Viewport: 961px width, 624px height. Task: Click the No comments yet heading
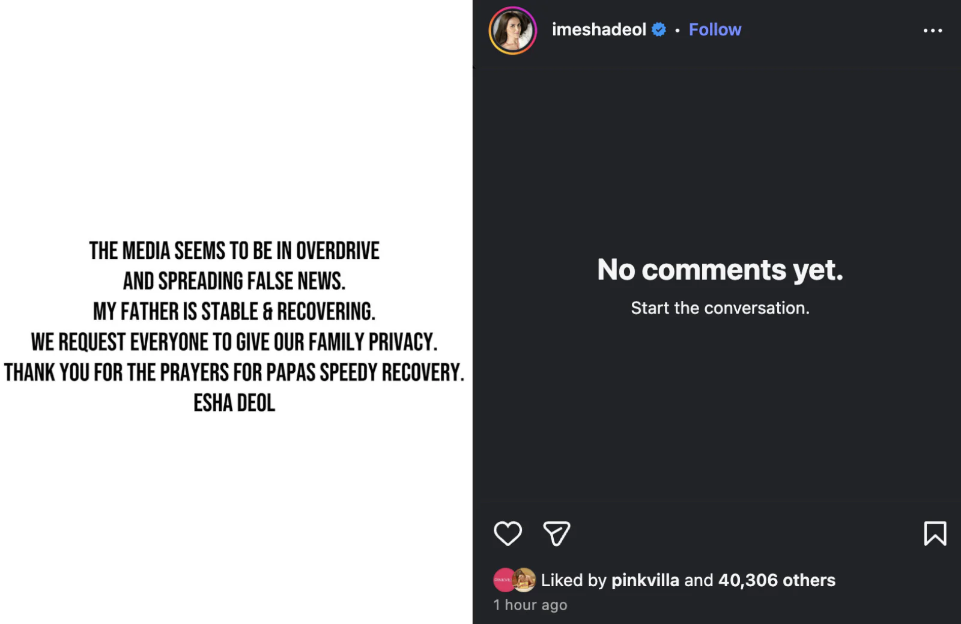[x=719, y=270]
